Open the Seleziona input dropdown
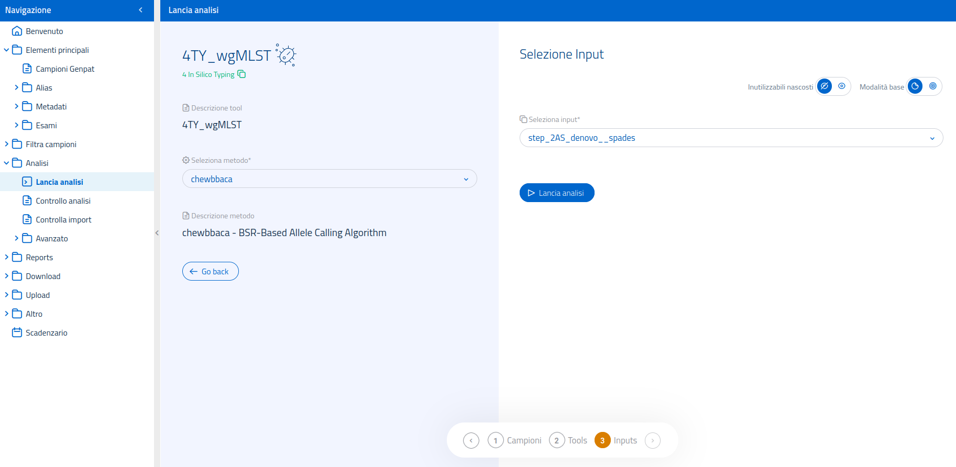The width and height of the screenshot is (956, 467). pos(731,138)
